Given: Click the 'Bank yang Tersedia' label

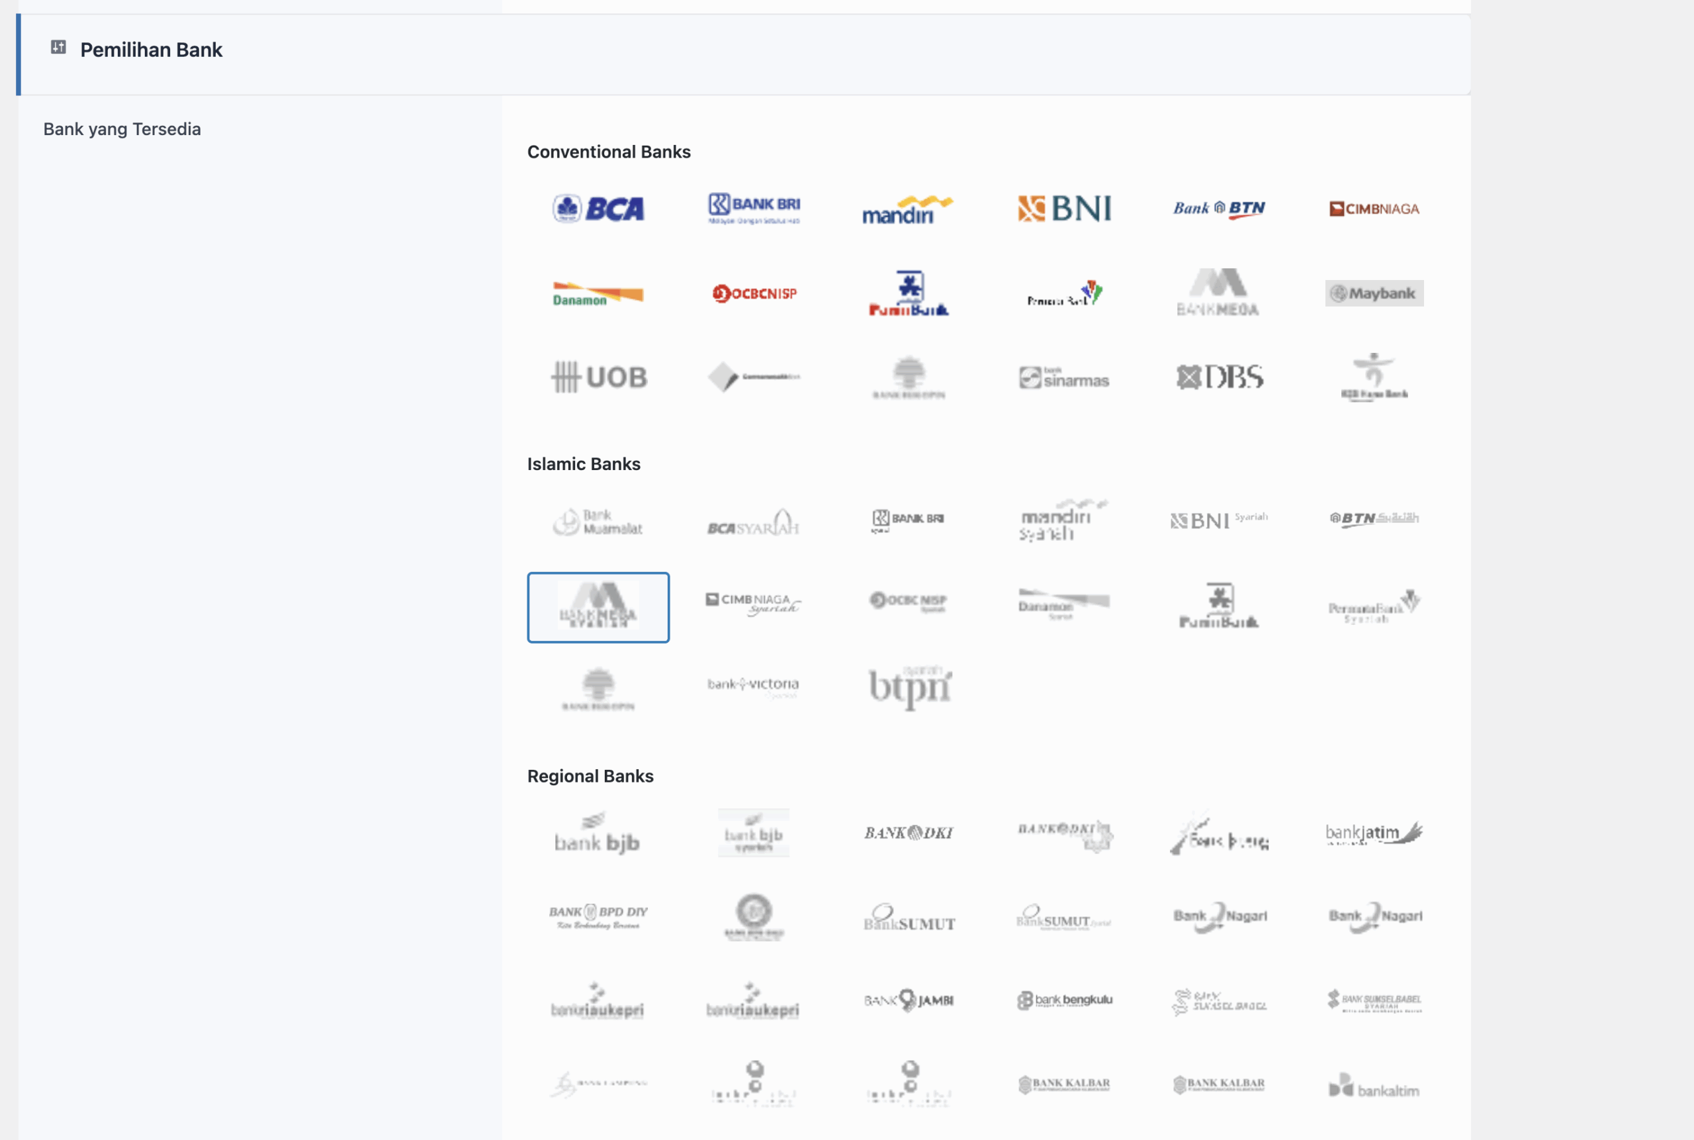Looking at the screenshot, I should coord(122,128).
